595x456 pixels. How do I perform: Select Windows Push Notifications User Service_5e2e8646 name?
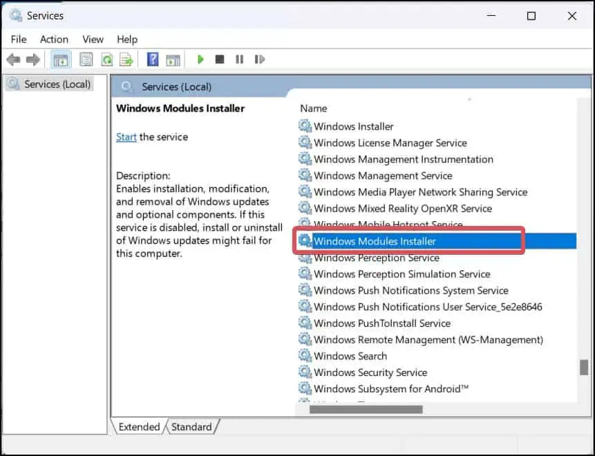pyautogui.click(x=428, y=307)
